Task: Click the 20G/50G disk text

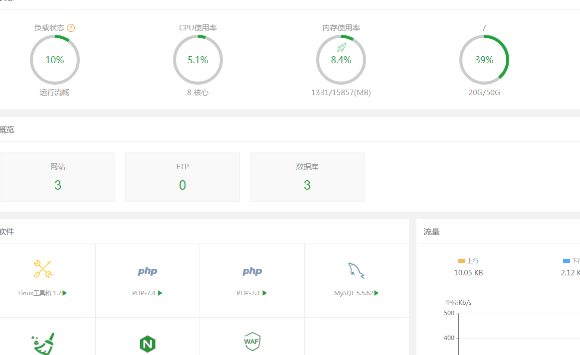Action: click(484, 92)
